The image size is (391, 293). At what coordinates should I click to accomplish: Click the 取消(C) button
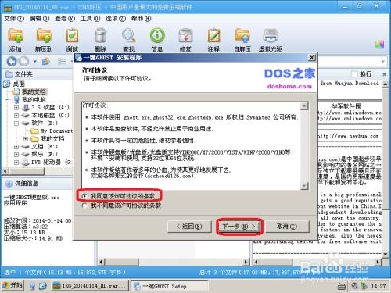[287, 227]
